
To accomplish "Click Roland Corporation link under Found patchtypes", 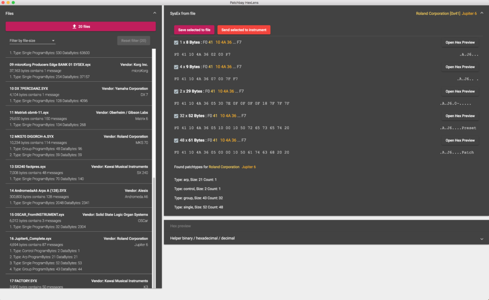I will (224, 167).
